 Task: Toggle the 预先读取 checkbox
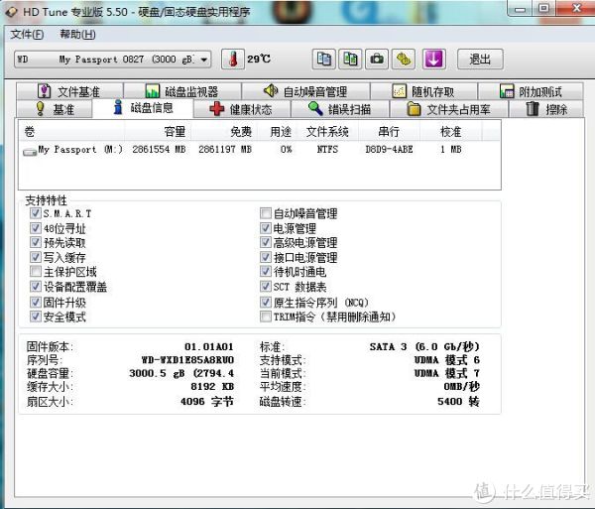point(36,242)
